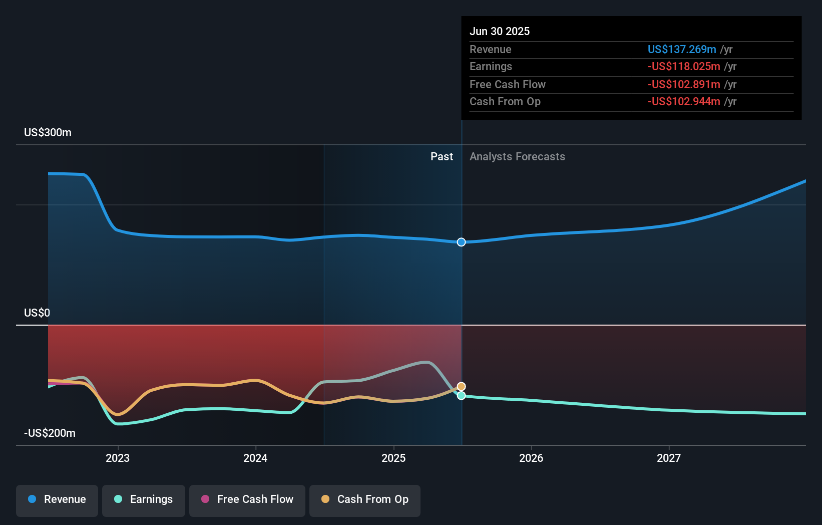Toggle the Cash From Op legend button

tap(365, 500)
